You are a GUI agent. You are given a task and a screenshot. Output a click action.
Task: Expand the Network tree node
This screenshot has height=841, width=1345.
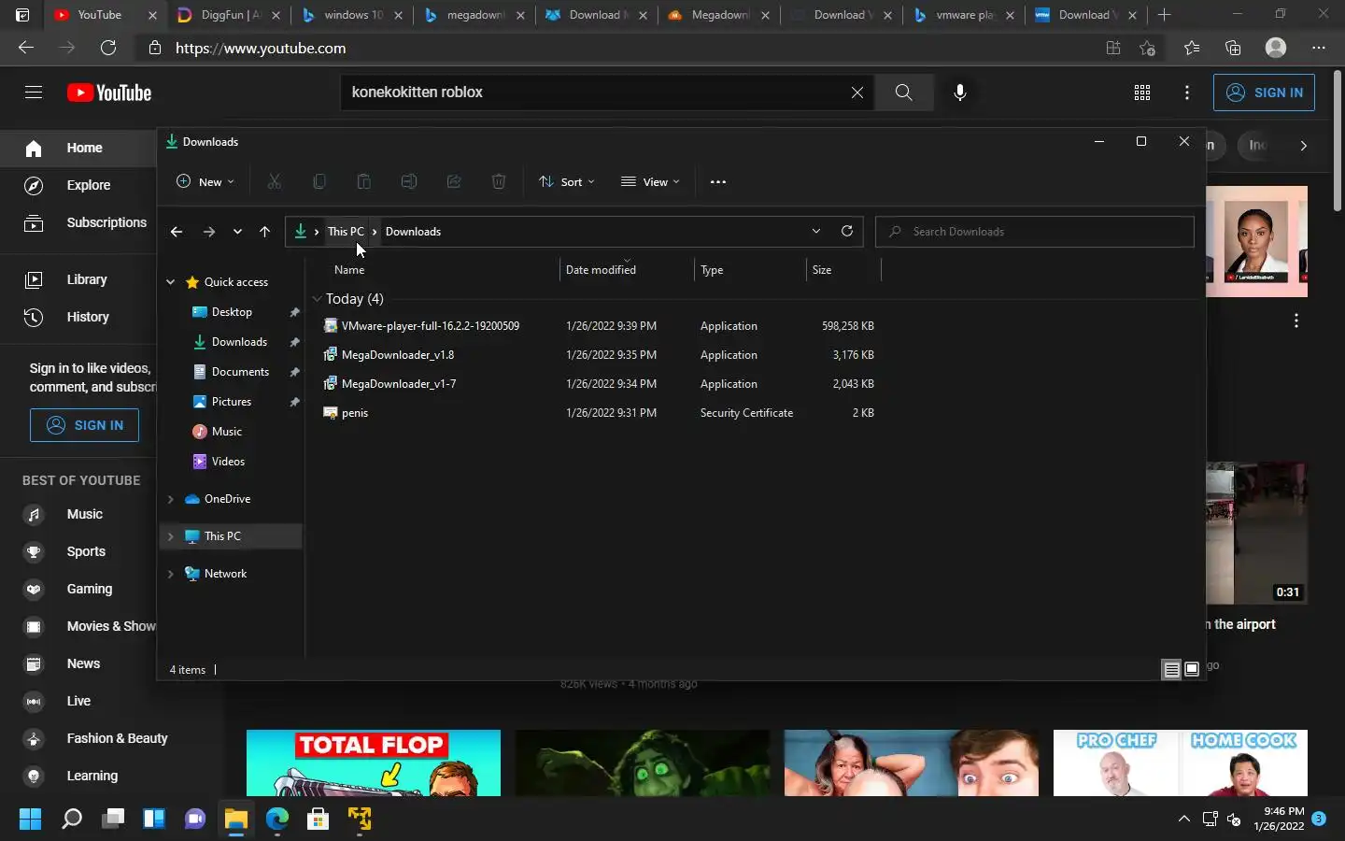point(171,574)
